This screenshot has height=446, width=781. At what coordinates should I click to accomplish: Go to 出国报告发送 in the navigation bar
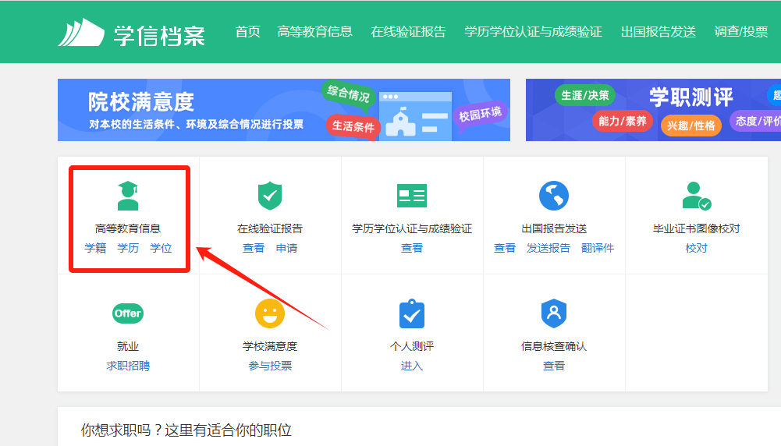click(x=658, y=32)
